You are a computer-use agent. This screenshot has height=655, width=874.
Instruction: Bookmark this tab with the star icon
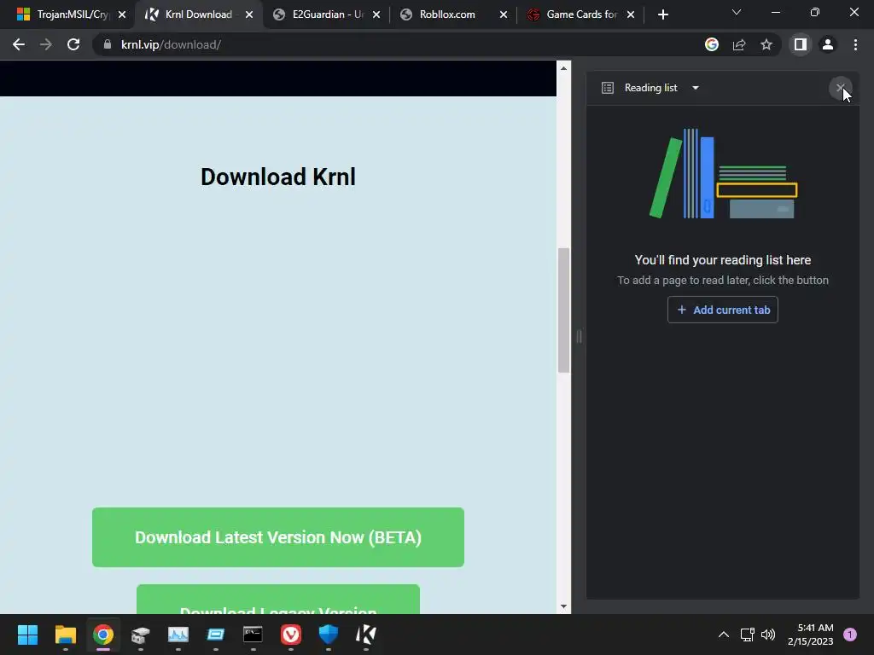pyautogui.click(x=766, y=44)
